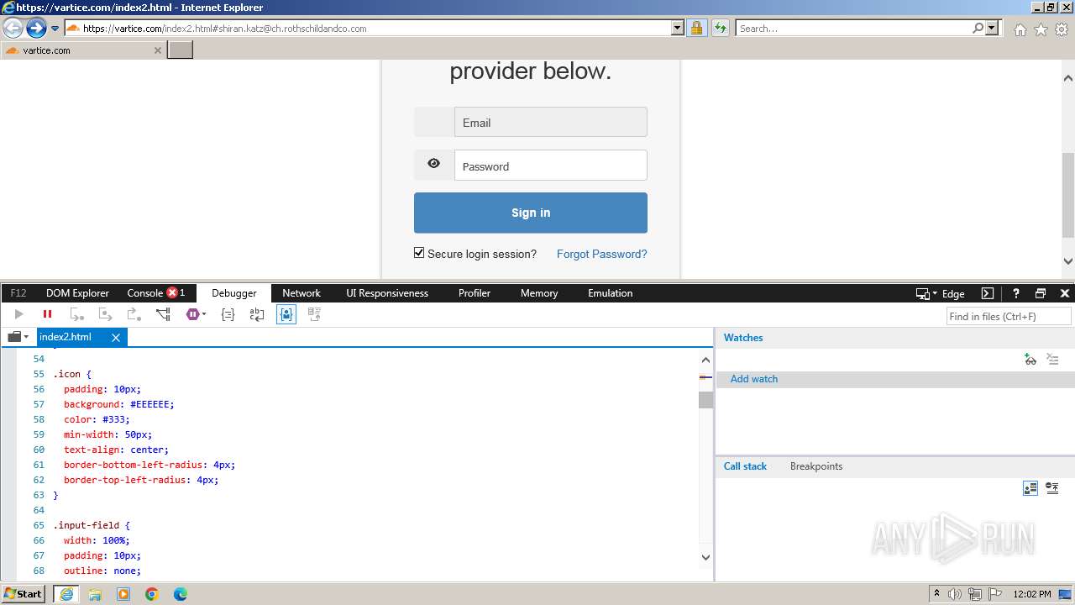Open a new browser tab
The height and width of the screenshot is (605, 1075).
[181, 50]
